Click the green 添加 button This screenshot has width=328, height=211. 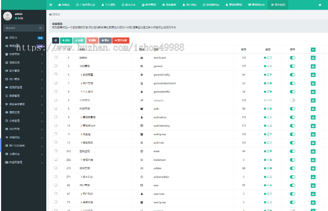click(66, 40)
